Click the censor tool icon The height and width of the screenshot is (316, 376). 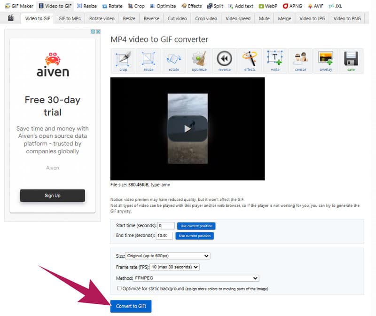click(300, 61)
